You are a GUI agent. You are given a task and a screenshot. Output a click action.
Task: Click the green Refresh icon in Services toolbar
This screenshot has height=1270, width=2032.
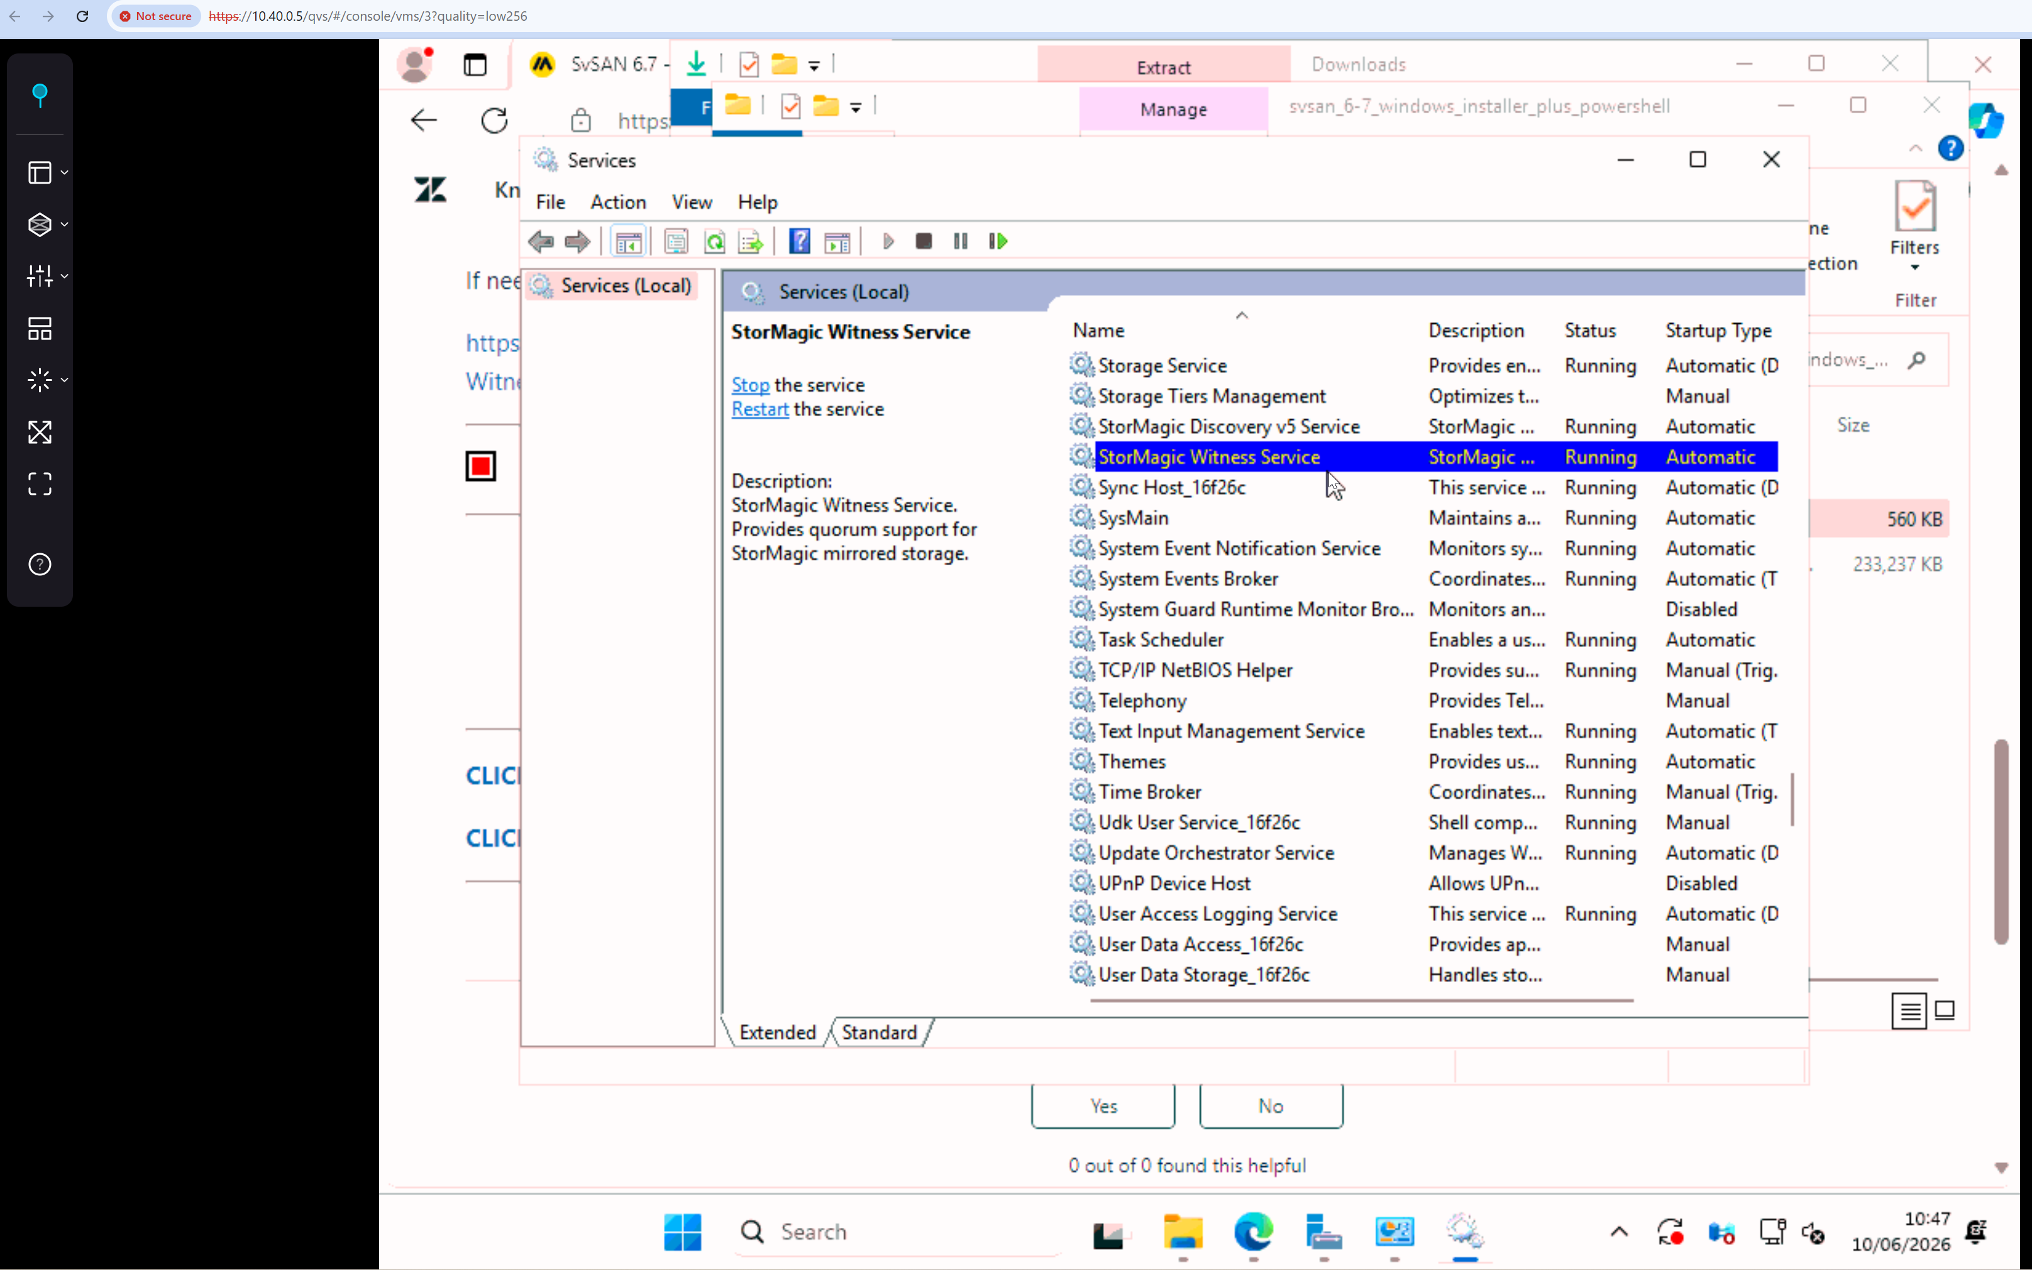click(x=715, y=242)
